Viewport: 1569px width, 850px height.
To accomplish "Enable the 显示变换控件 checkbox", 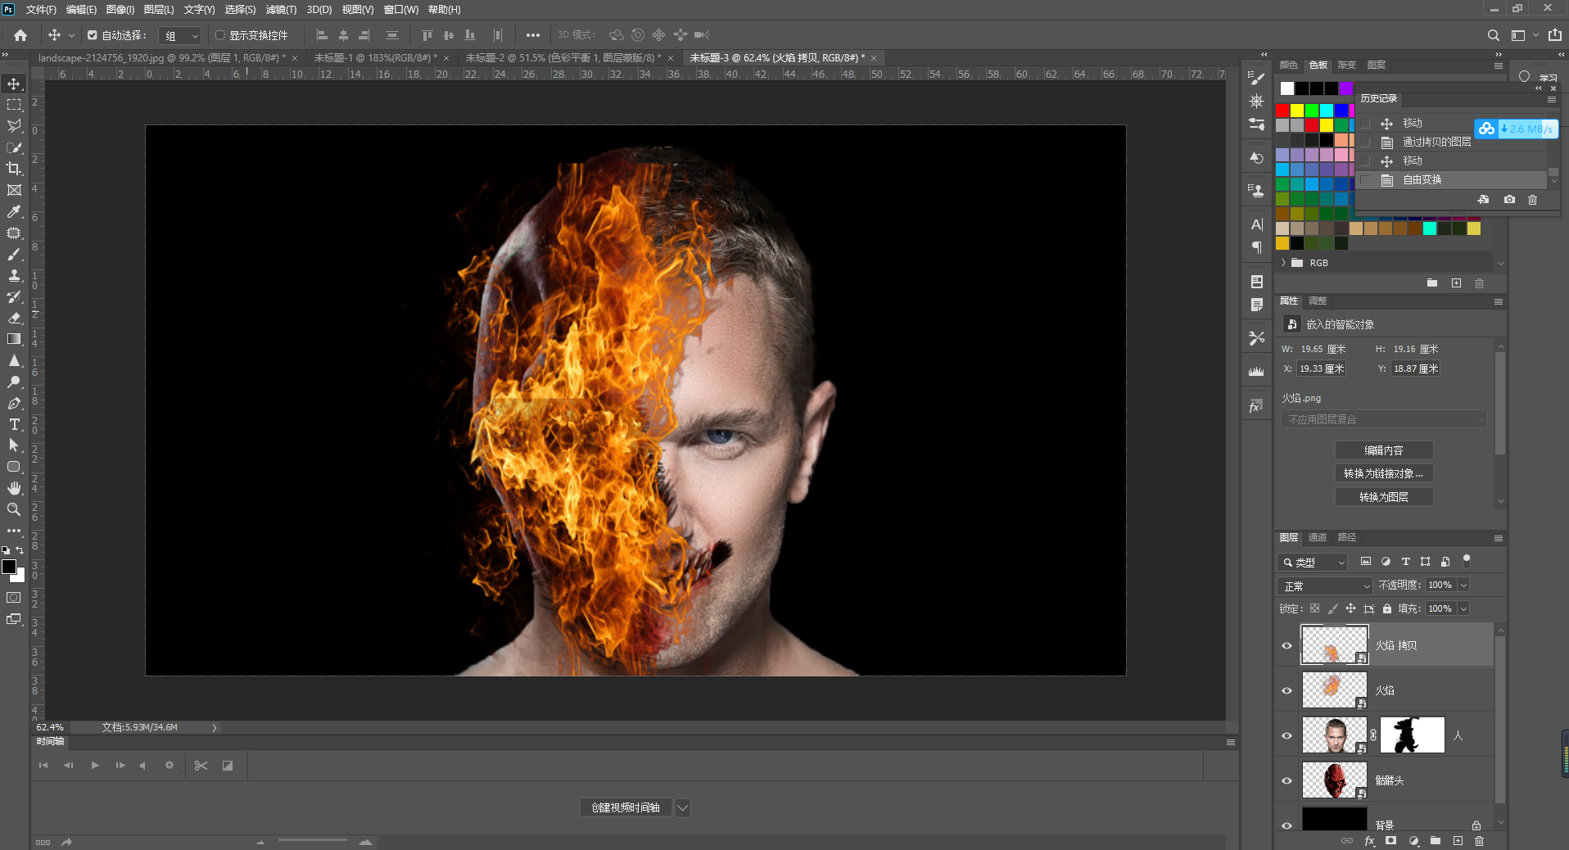I will click(x=219, y=35).
